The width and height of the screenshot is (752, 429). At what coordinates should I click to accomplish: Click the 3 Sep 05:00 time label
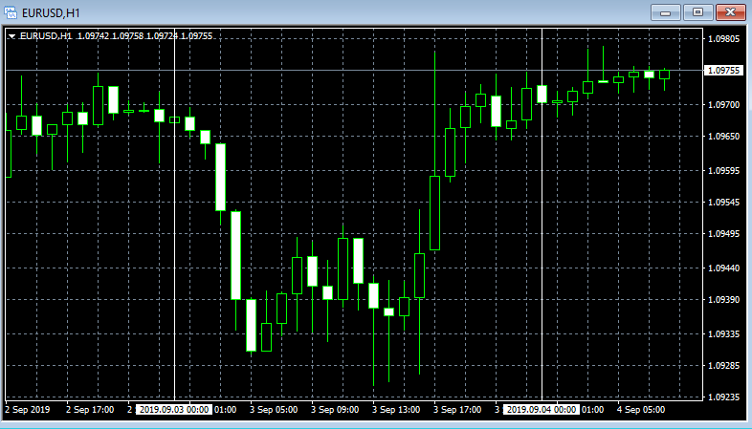(274, 409)
